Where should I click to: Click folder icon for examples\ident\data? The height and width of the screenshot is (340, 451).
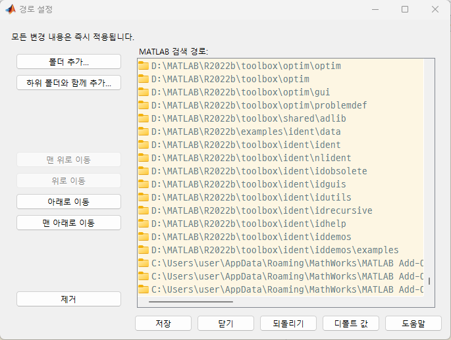144,132
